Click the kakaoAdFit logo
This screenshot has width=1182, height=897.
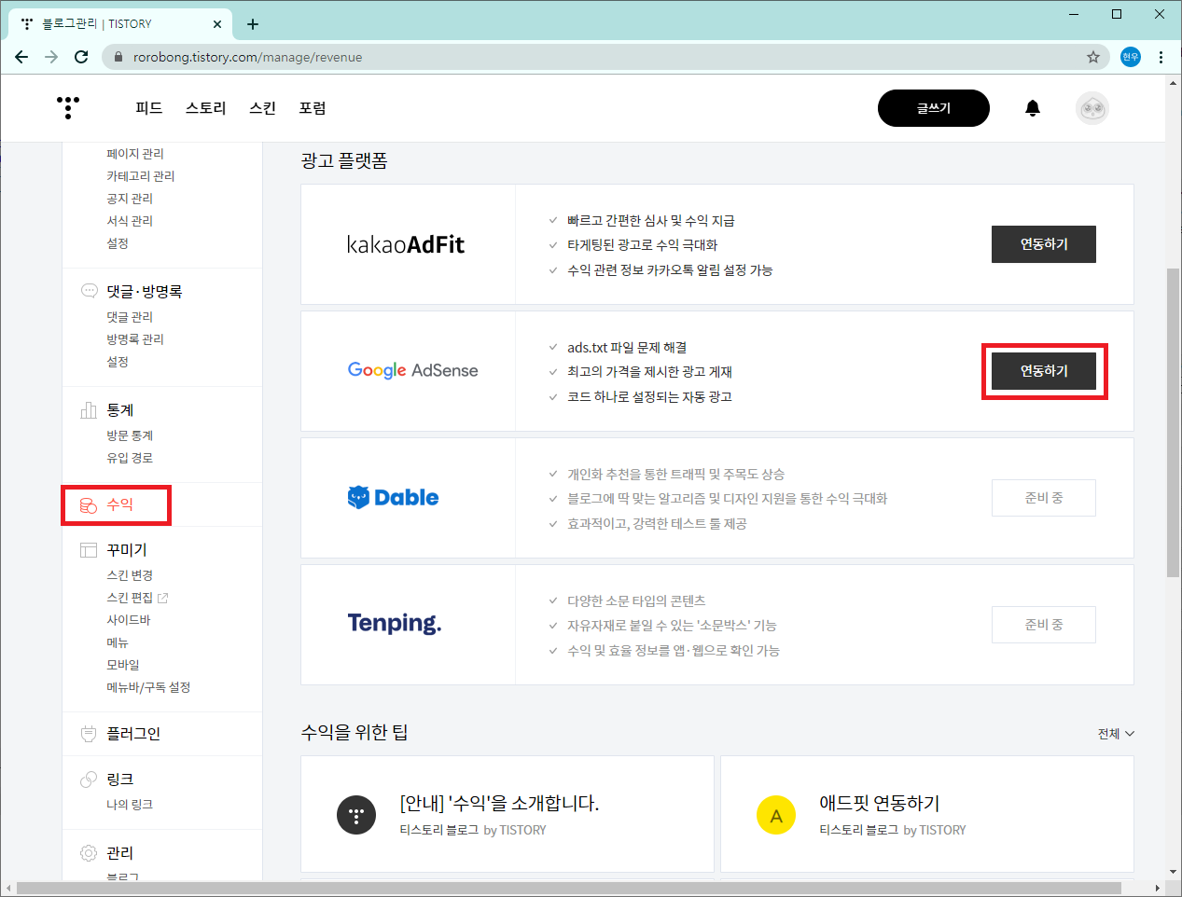point(406,244)
